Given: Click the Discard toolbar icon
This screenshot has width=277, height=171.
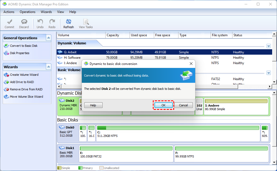Looking at the screenshot, I should [24, 22].
